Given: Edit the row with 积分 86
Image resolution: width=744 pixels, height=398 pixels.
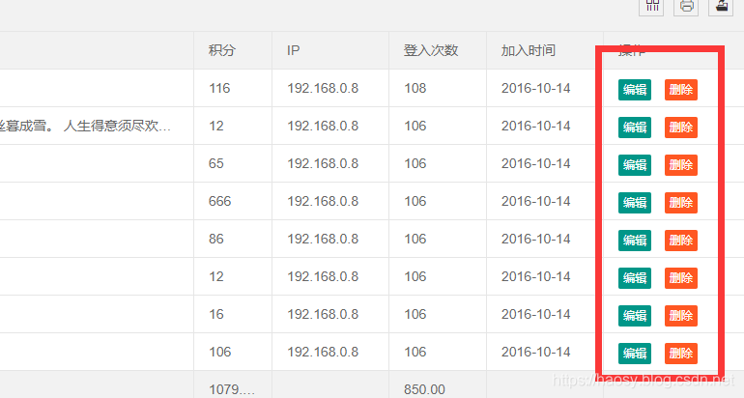Looking at the screenshot, I should point(635,241).
